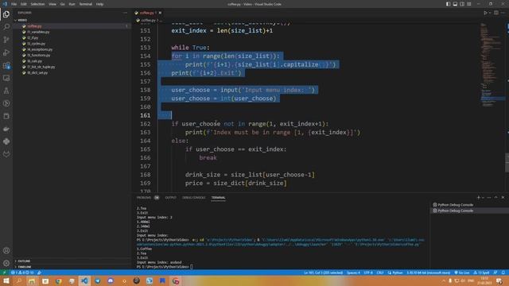Switch to the Output panel tab
This screenshot has width=509, height=286.
click(170, 198)
